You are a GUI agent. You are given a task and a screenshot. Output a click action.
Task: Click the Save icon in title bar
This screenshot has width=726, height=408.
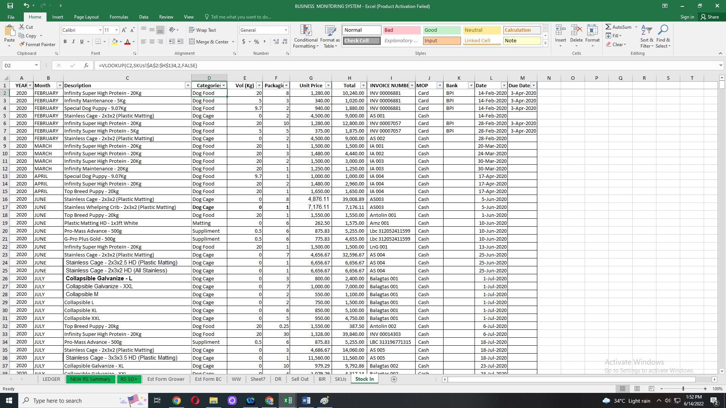(10, 6)
